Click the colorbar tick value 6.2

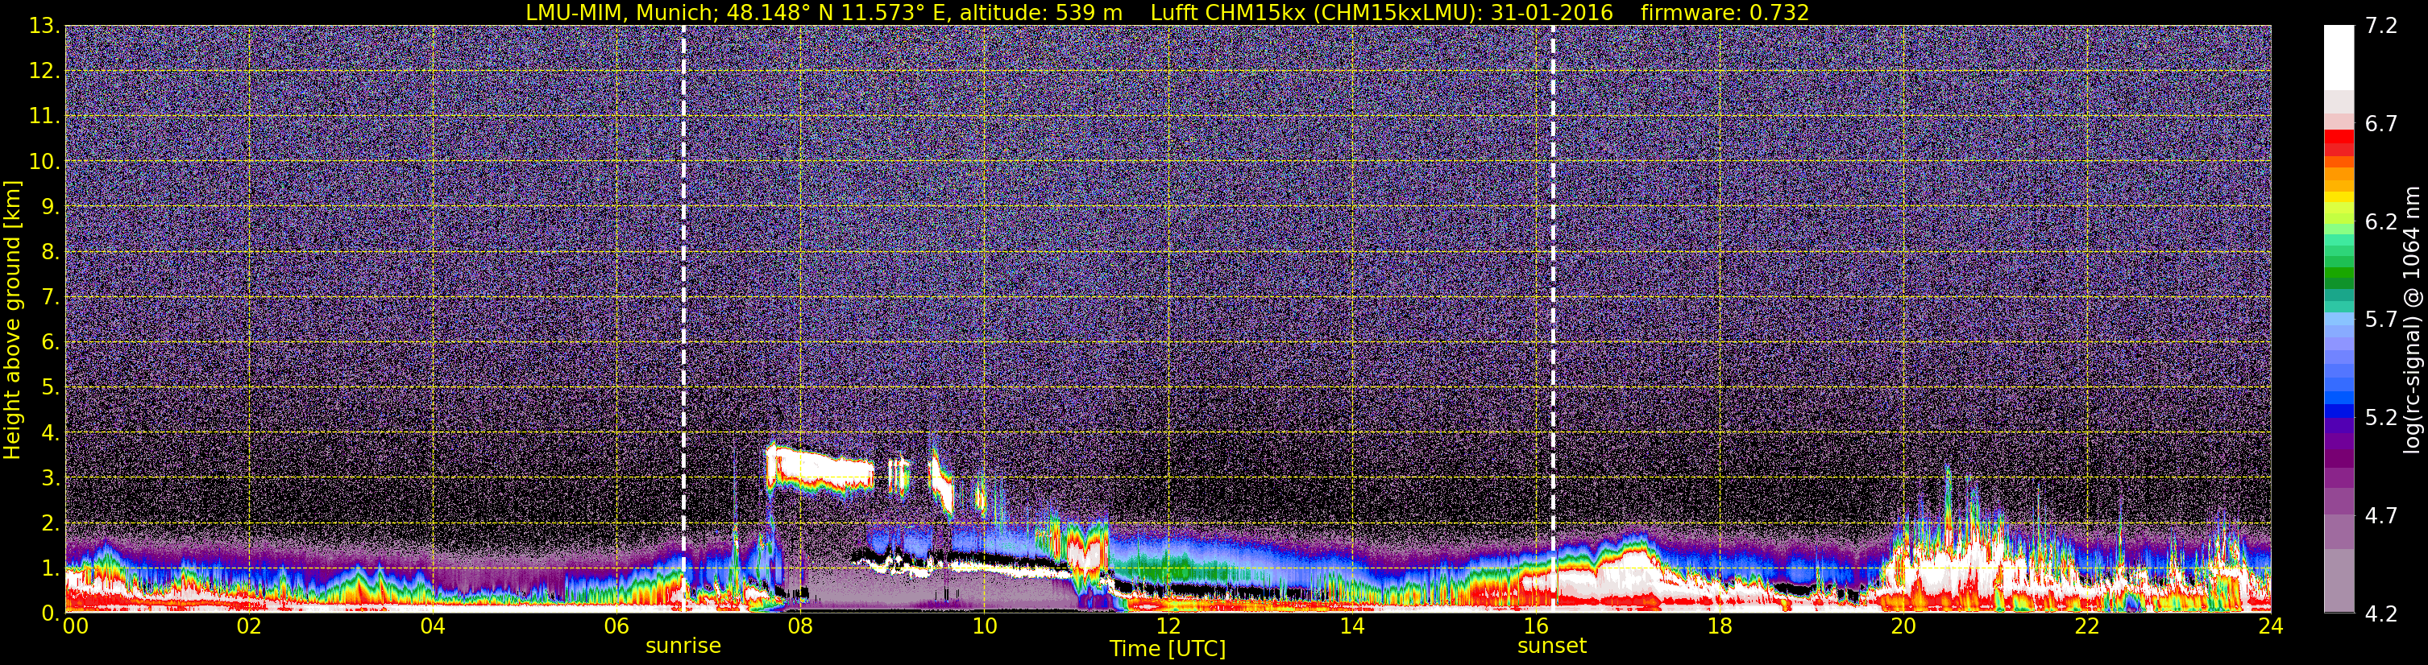click(x=2382, y=222)
